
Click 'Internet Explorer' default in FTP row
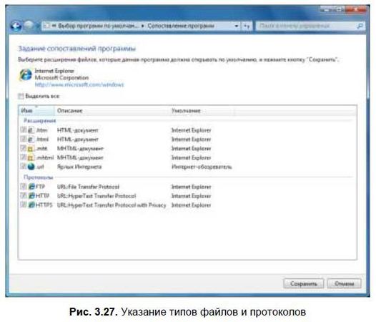tap(191, 187)
